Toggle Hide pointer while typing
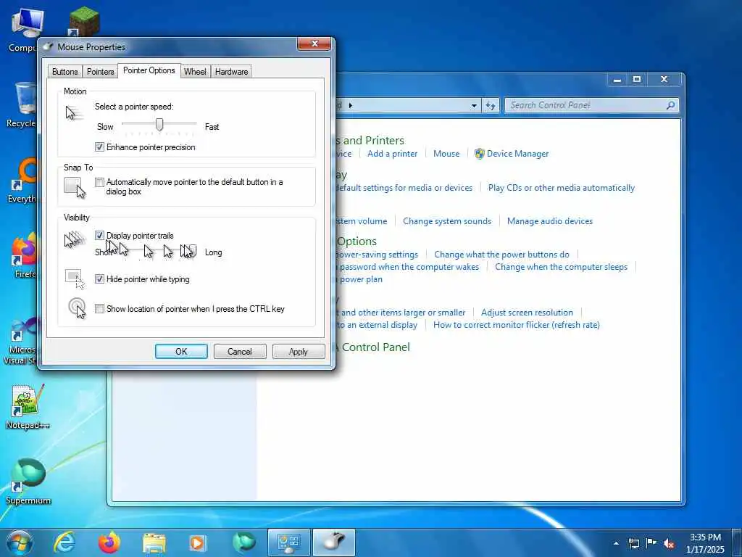The image size is (742, 557). point(99,279)
